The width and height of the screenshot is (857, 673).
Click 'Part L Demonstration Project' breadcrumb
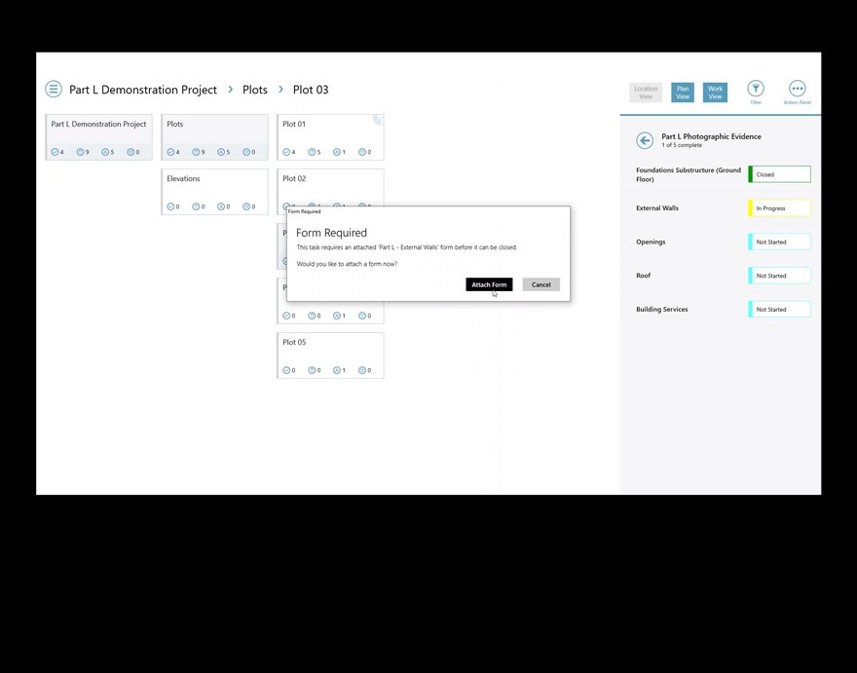143,90
